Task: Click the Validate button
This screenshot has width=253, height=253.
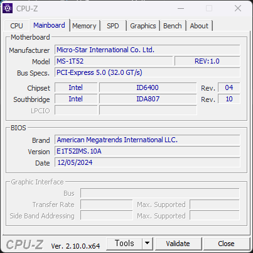Action: (x=178, y=244)
